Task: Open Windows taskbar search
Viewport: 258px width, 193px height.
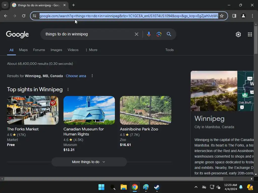Action: (x=113, y=187)
